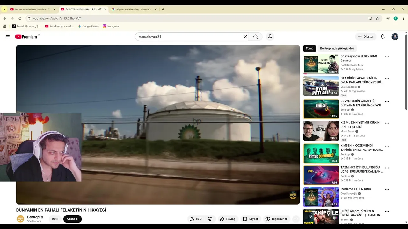This screenshot has height=229, width=408.
Task: Open the YouTube account avatar menu
Action: click(x=395, y=37)
